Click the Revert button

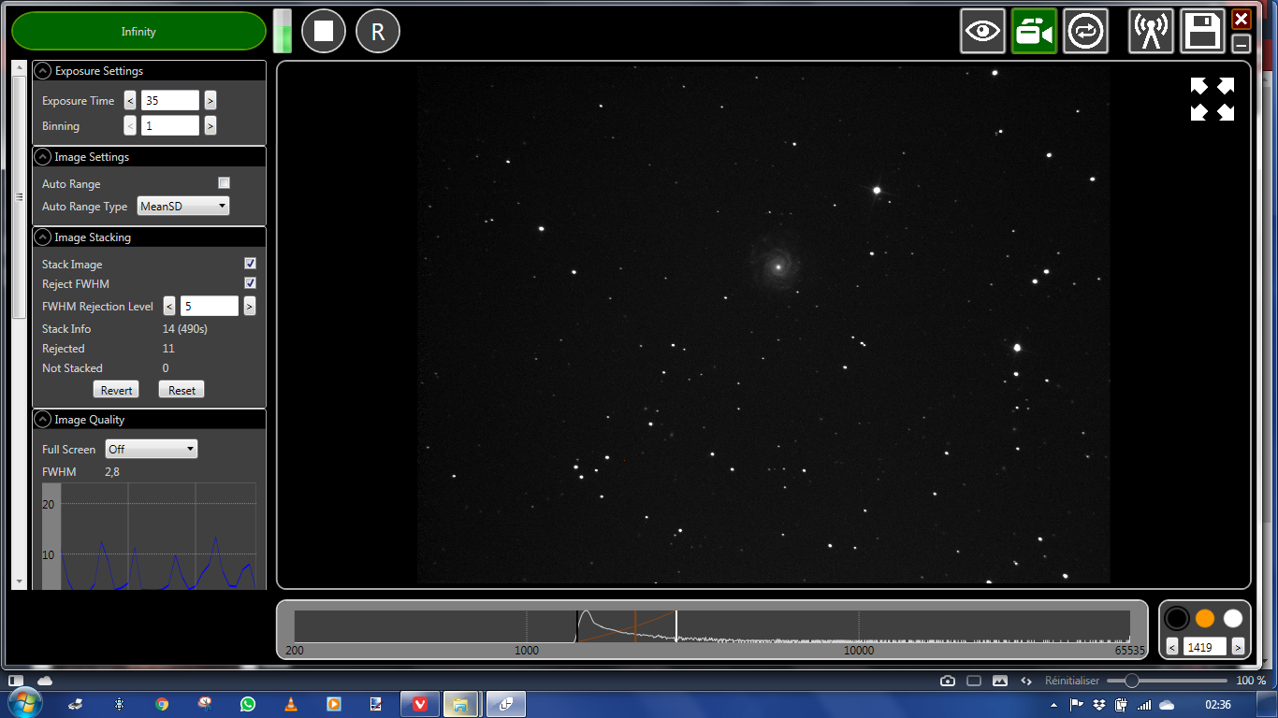tap(116, 390)
